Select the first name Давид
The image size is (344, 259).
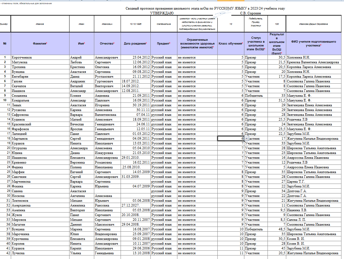75,77
